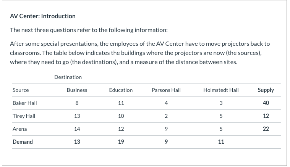Viewport: 290px width, 167px height.
Task: Select the Baker Hall row label
Action: coord(25,103)
